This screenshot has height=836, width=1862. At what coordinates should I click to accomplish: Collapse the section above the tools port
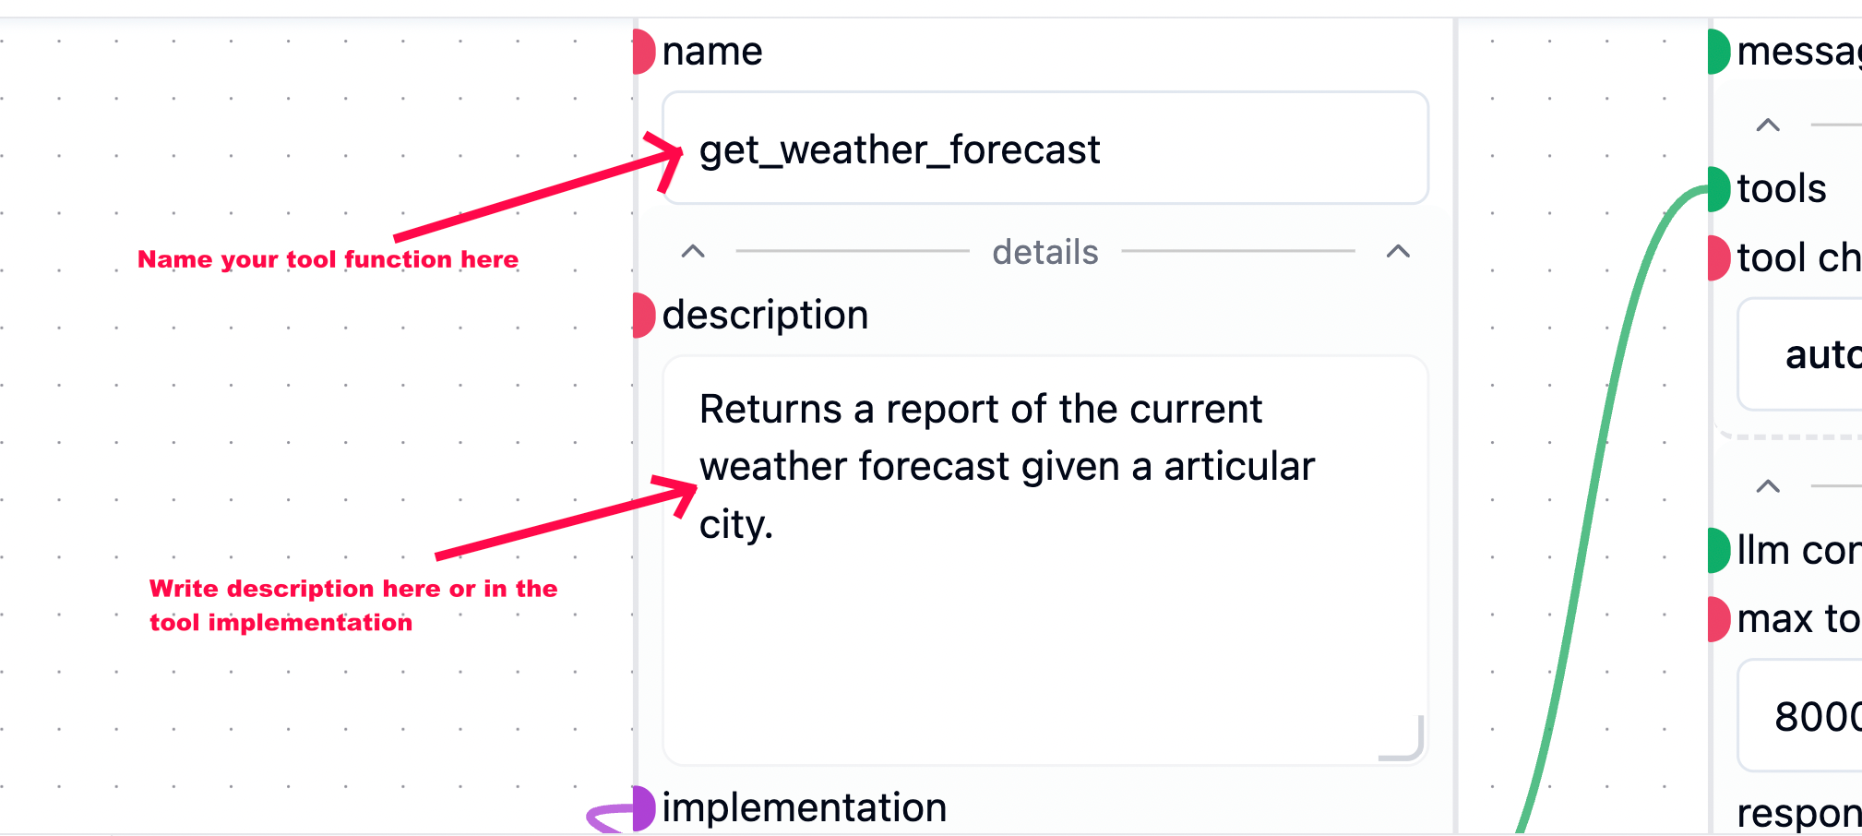[x=1766, y=125]
